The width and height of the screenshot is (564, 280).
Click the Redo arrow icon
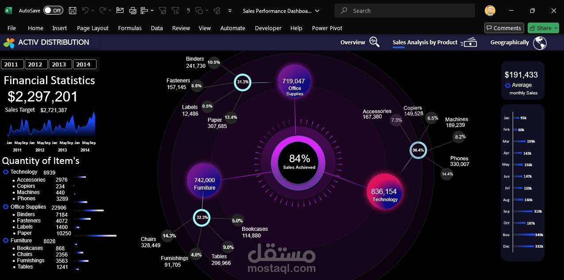coord(103,10)
